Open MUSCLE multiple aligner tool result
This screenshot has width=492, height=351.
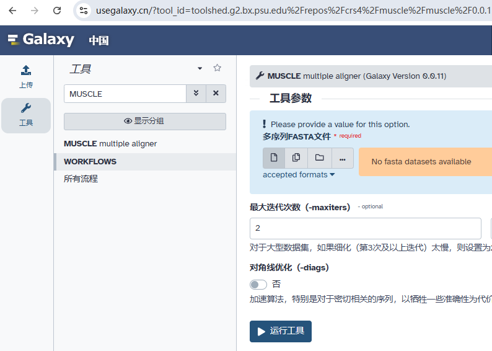click(110, 143)
